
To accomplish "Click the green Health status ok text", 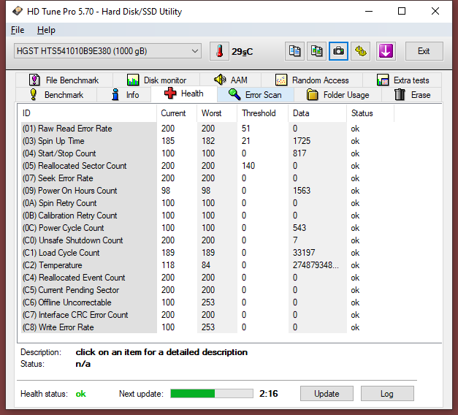I will coord(80,394).
